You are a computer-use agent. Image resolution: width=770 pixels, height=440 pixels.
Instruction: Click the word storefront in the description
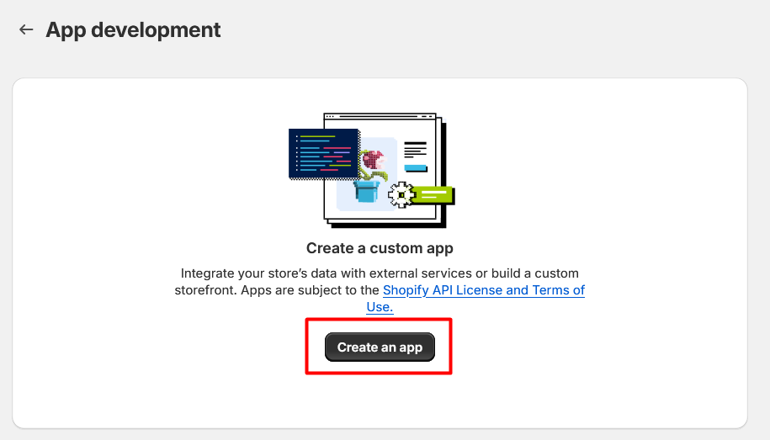tap(207, 290)
